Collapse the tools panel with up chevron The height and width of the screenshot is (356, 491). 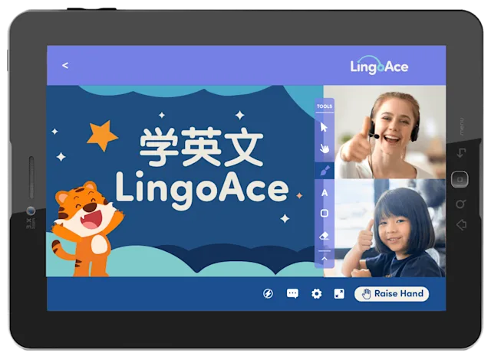click(325, 259)
